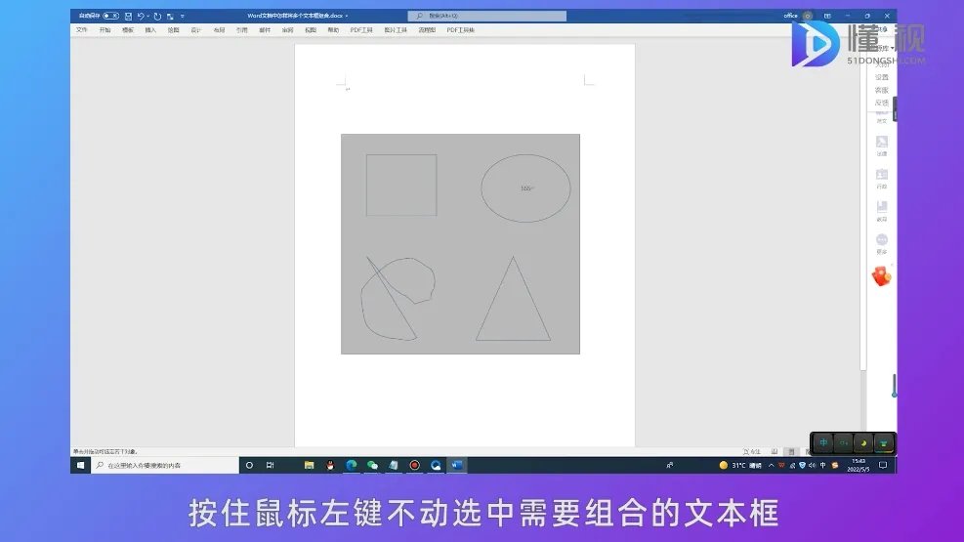The image size is (964, 542).
Task: Click the weather widget showing 31°C
Action: click(x=741, y=465)
